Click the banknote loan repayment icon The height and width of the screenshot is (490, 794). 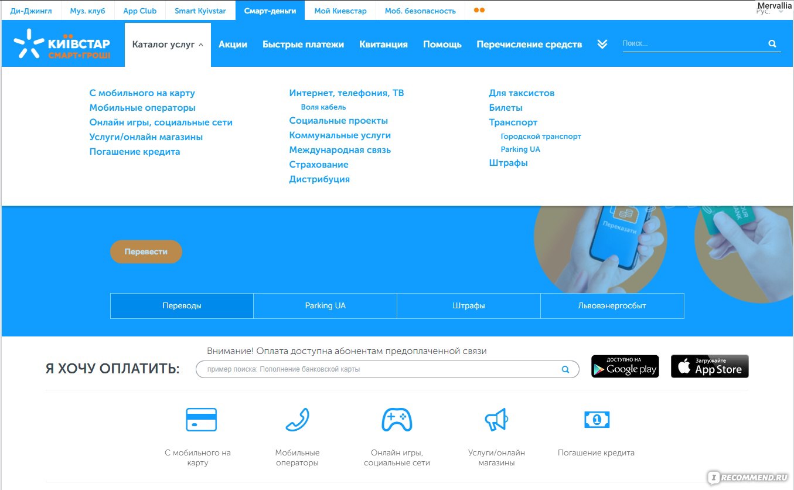pyautogui.click(x=597, y=420)
